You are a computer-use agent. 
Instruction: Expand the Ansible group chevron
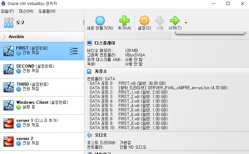(4, 37)
